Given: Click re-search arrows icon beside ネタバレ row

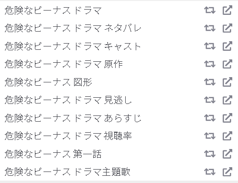Looking at the screenshot, I should coord(210,28).
